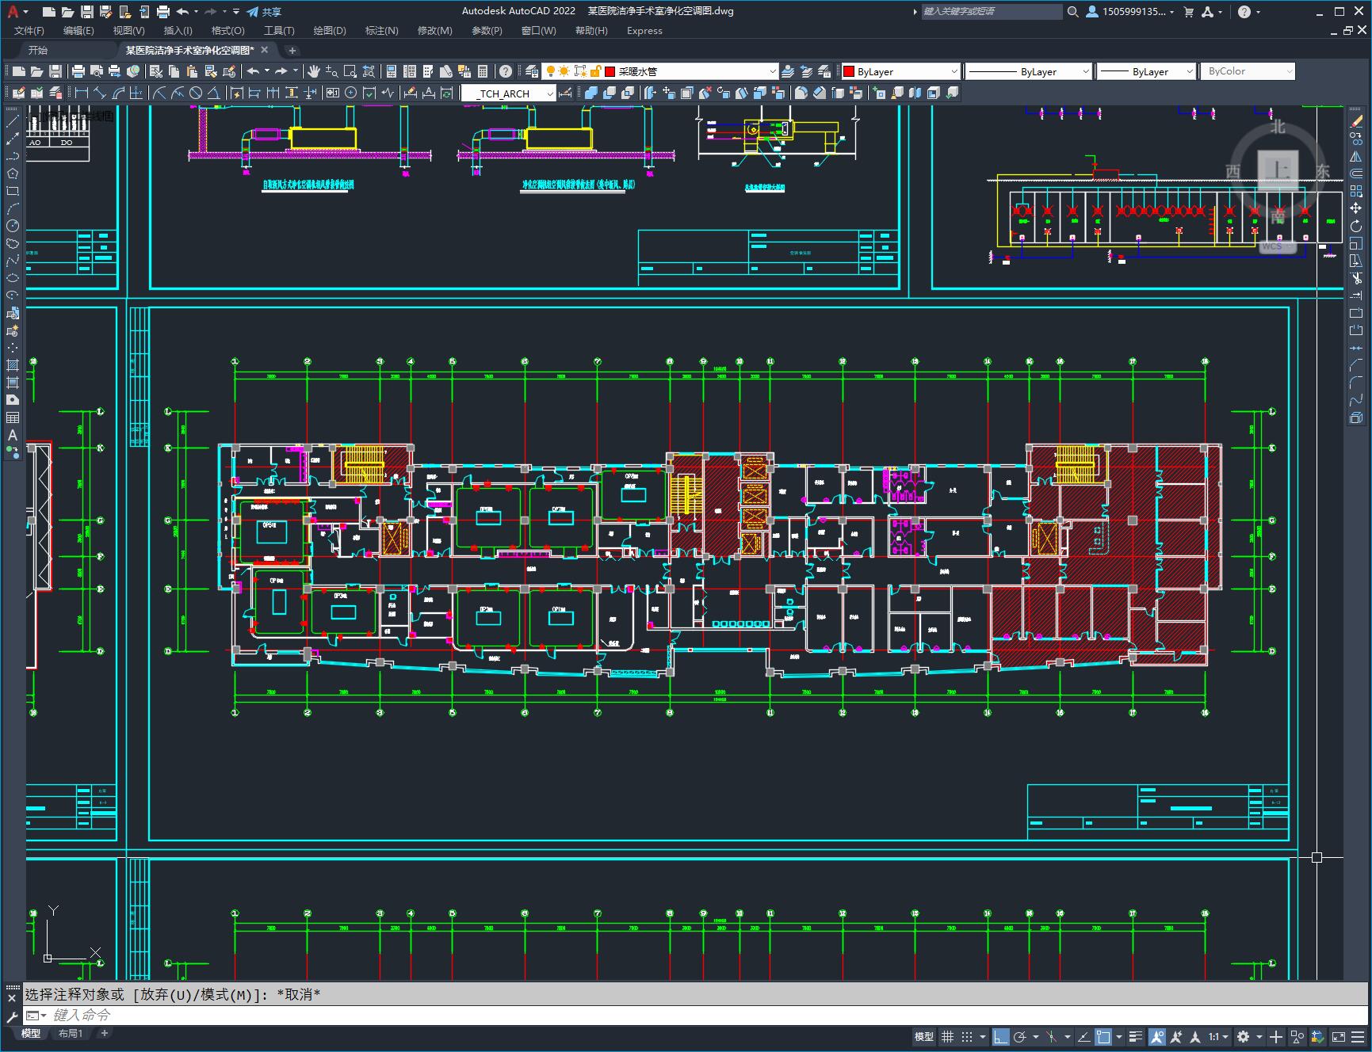Open the Help question mark icon in toolbar

tap(506, 71)
